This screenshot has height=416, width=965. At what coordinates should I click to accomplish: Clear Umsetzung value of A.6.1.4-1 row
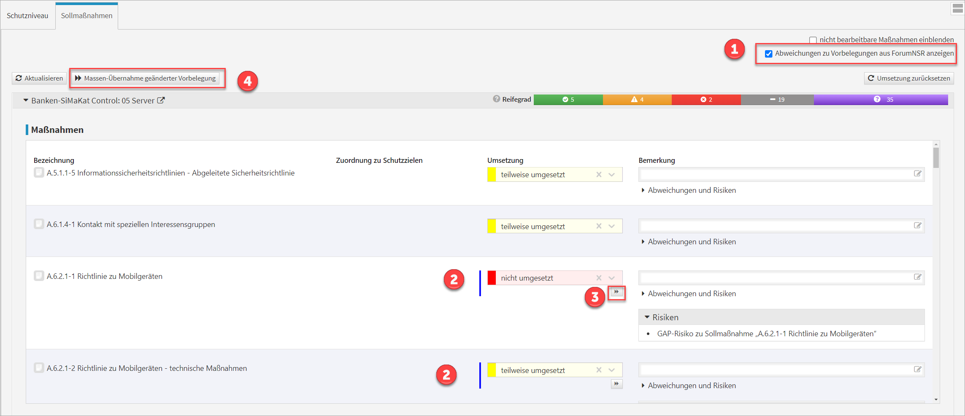coord(599,226)
